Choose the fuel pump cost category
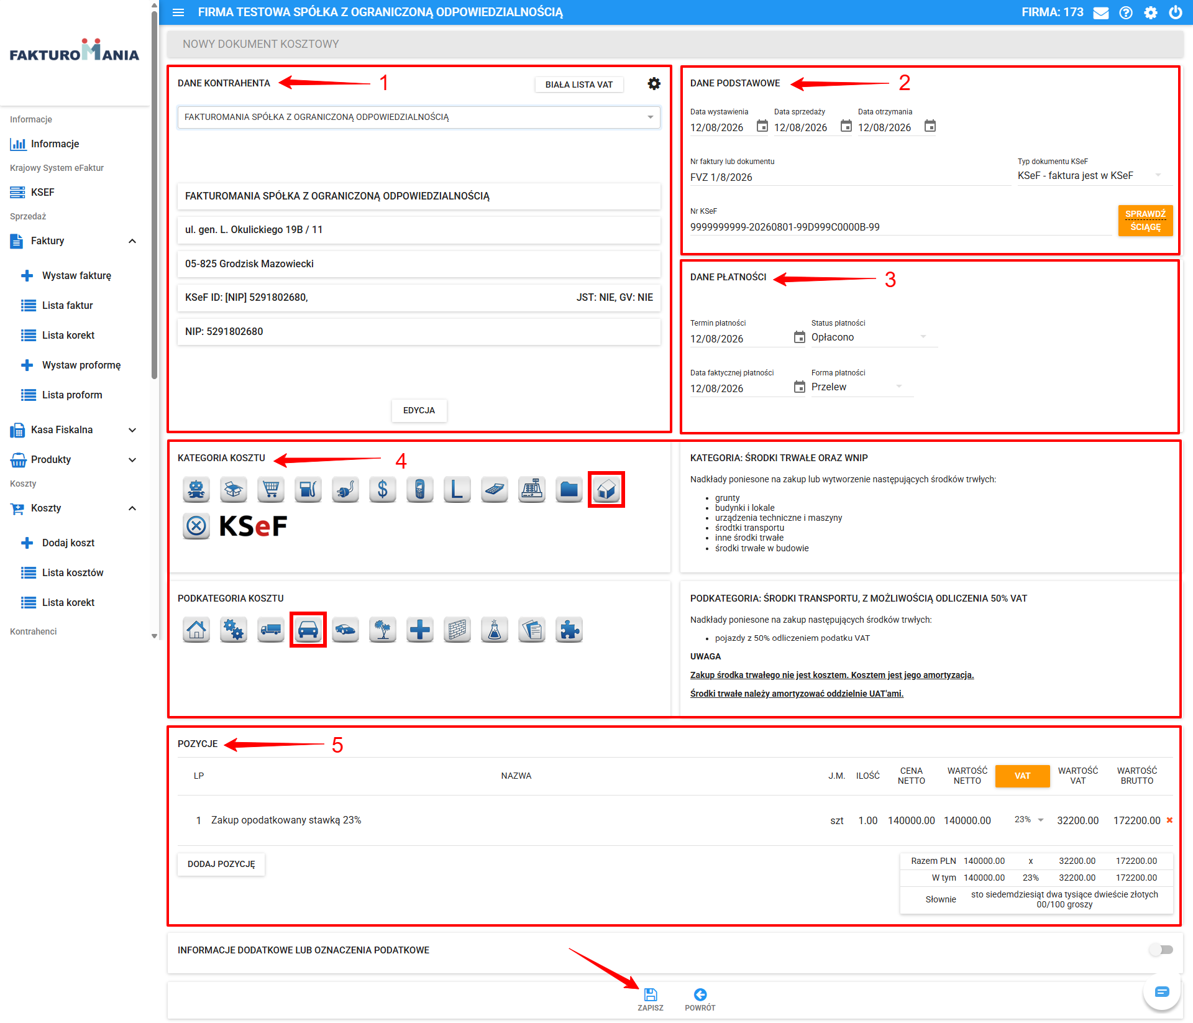This screenshot has width=1193, height=1023. (x=308, y=490)
